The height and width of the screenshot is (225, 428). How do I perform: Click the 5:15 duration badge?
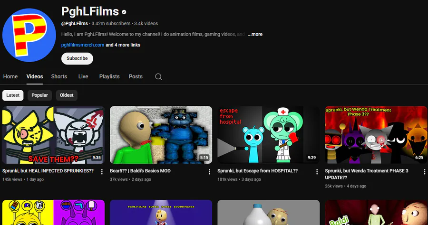204,158
